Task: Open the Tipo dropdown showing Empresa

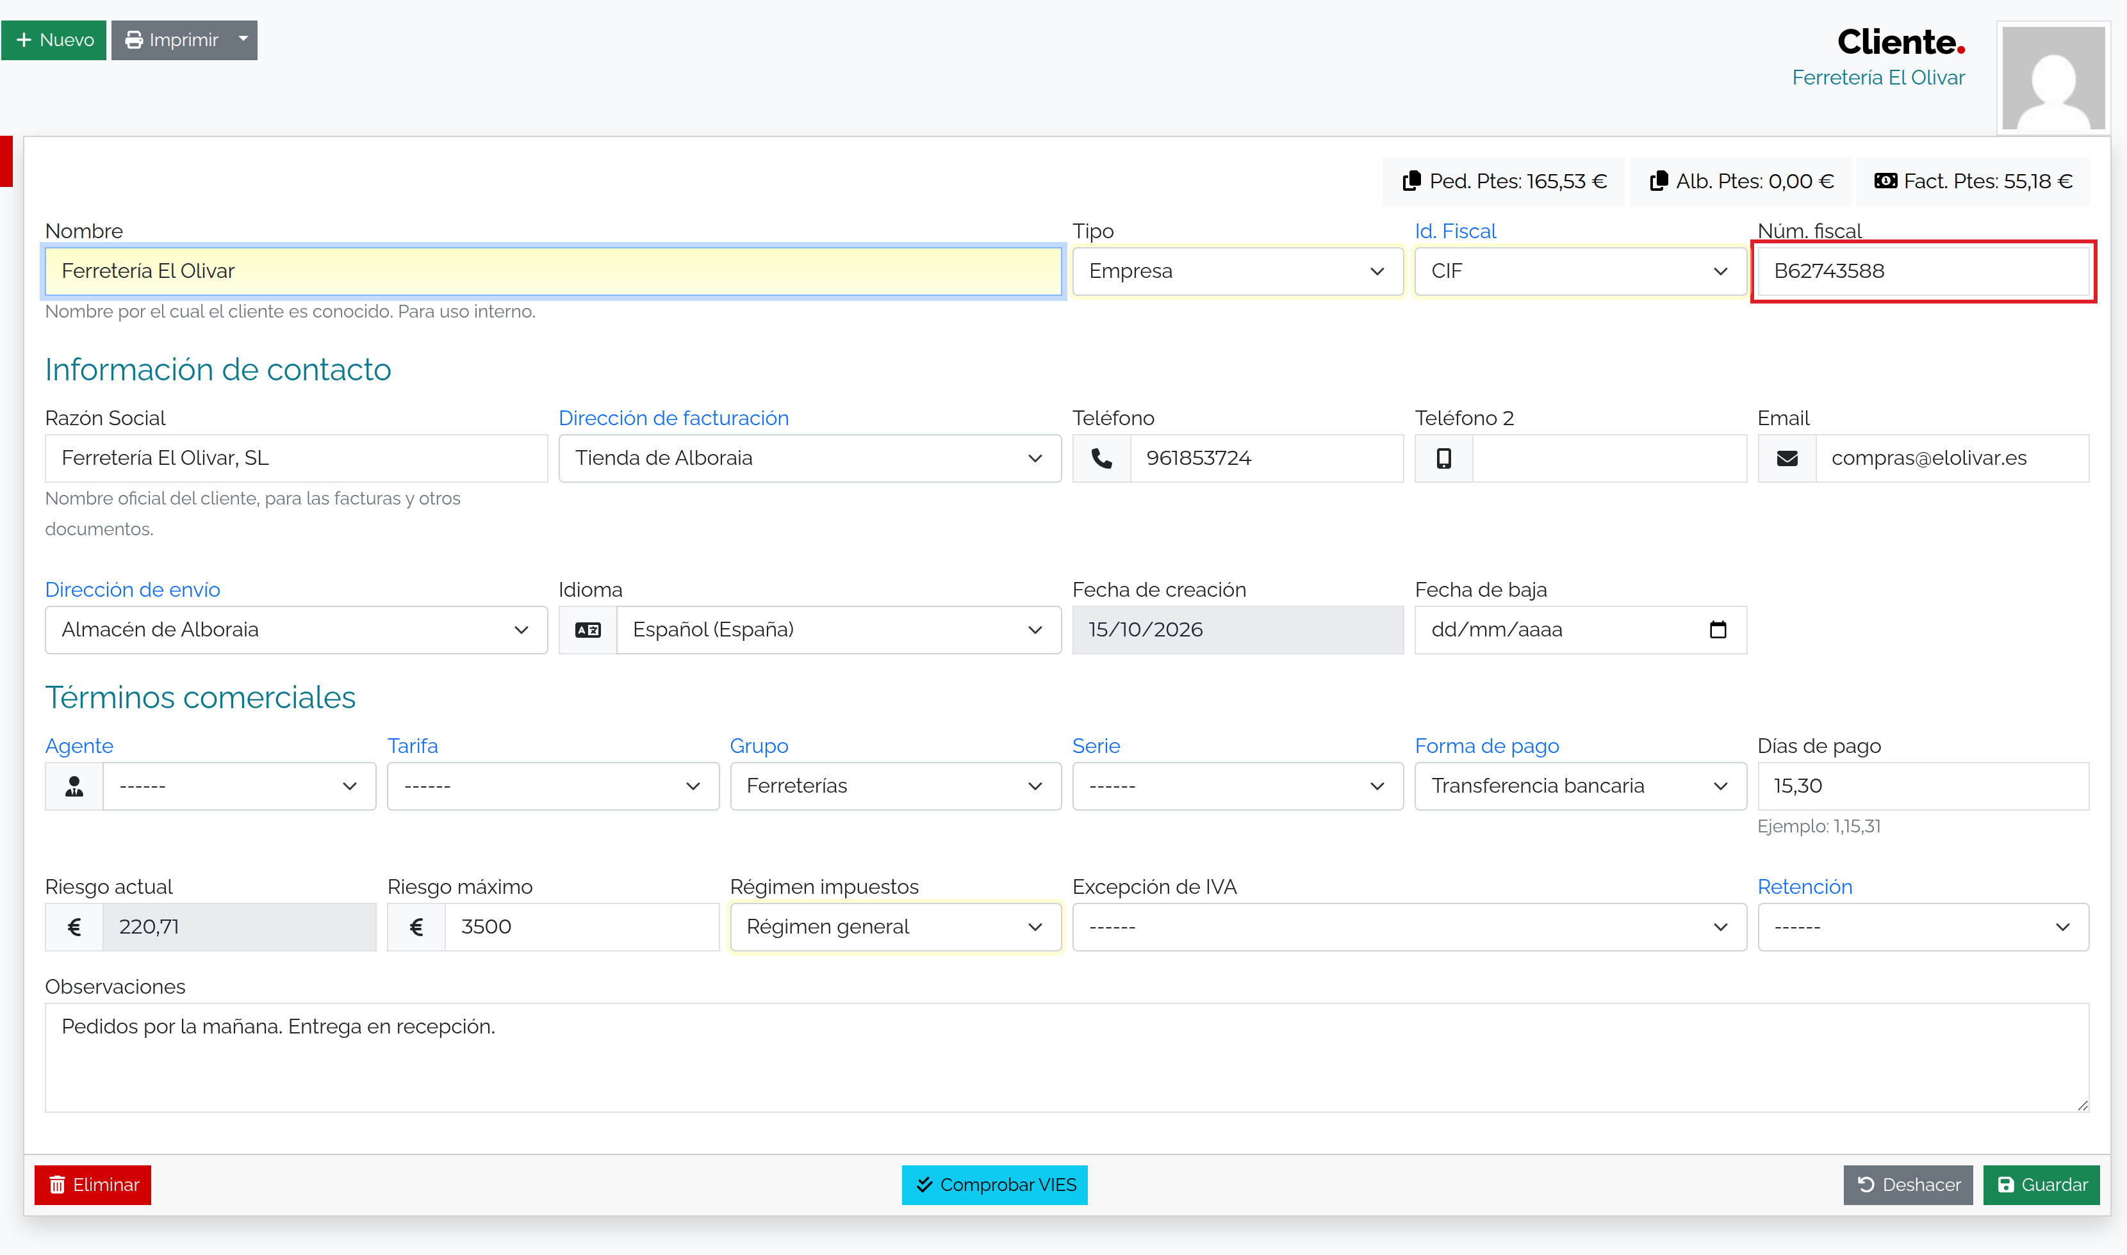Action: click(x=1238, y=271)
